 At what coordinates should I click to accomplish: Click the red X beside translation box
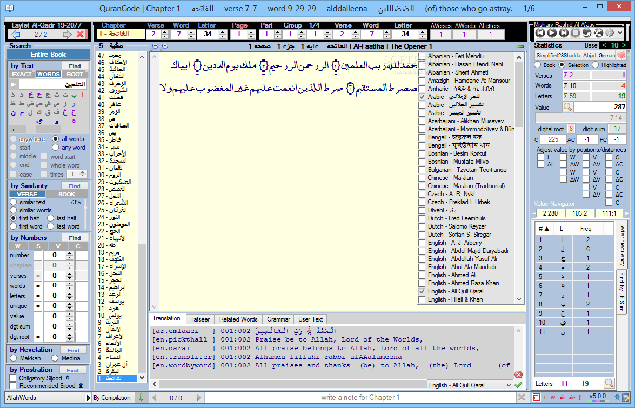tap(518, 374)
